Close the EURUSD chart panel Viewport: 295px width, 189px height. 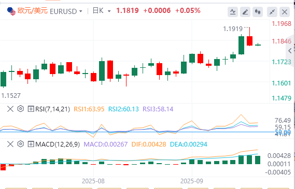click(x=285, y=12)
